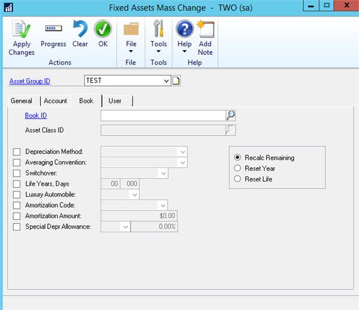This screenshot has height=310, width=359.
Task: Click the note icon beside Asset Group ID
Action: point(177,81)
